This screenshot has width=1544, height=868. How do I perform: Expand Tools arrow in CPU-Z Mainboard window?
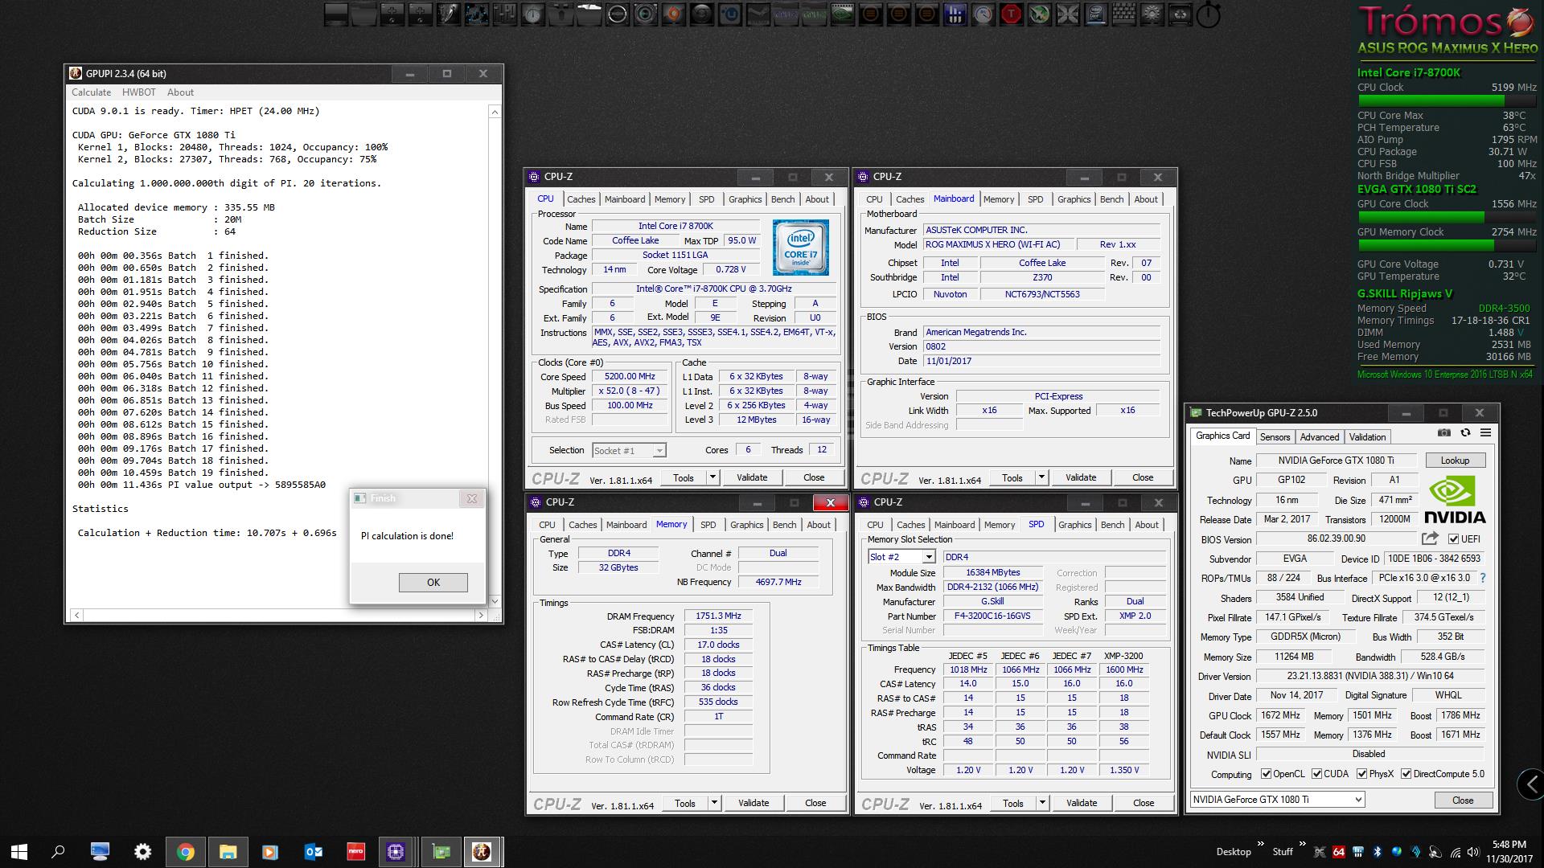point(1041,477)
